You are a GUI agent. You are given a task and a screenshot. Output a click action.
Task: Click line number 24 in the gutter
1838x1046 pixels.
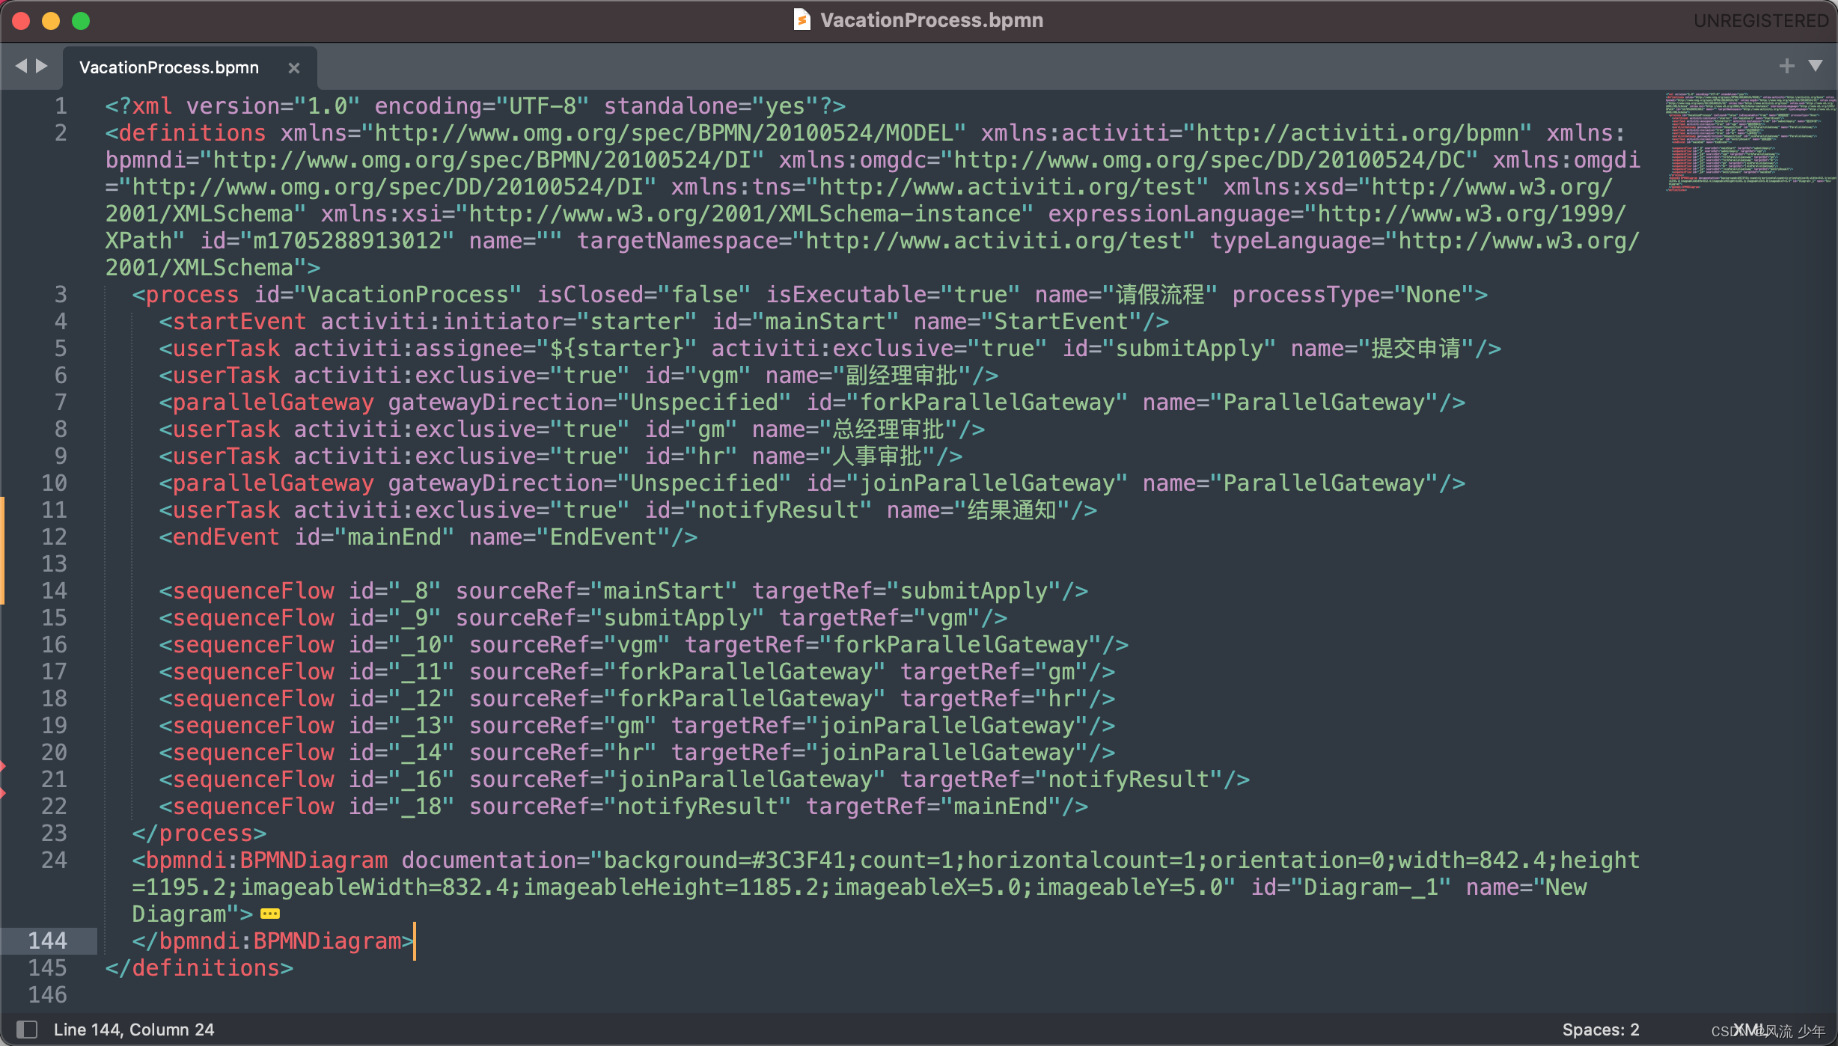(x=54, y=860)
